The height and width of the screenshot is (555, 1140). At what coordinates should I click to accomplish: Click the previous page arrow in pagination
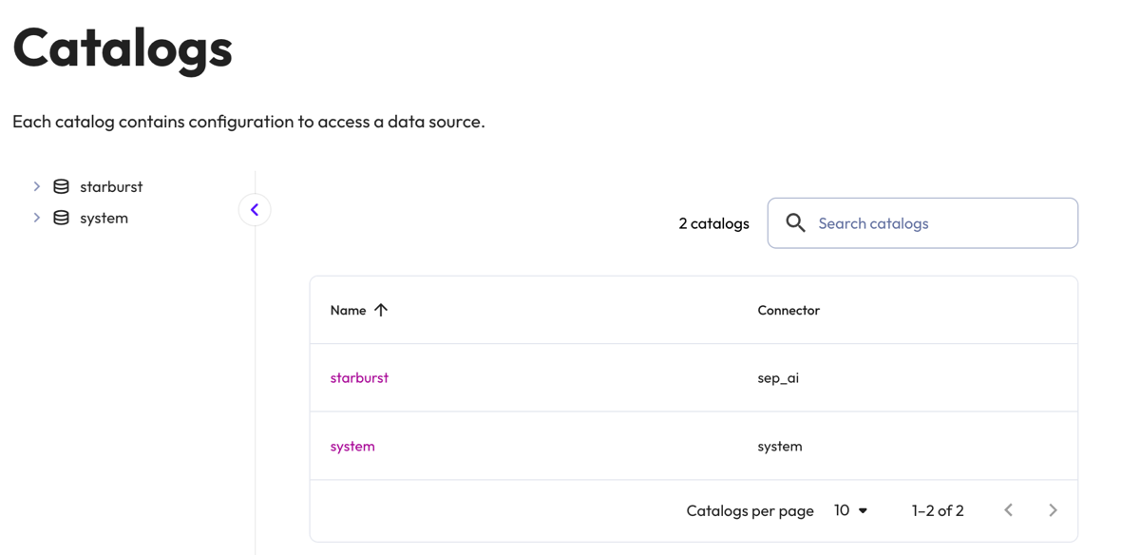pos(1008,509)
